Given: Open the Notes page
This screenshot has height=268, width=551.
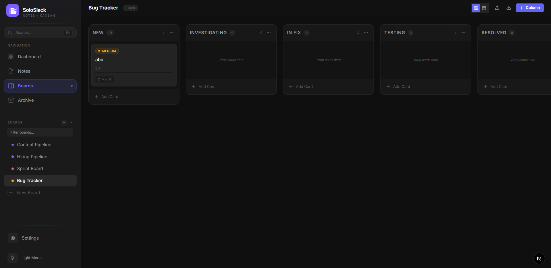Looking at the screenshot, I should click(40, 71).
